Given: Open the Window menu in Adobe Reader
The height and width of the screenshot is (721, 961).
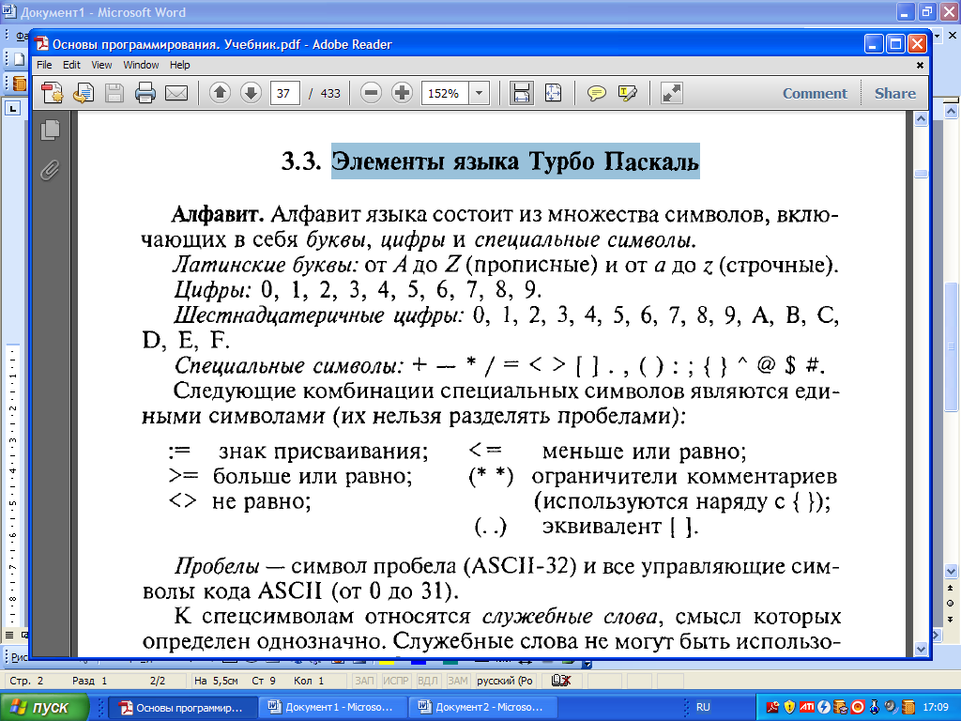Looking at the screenshot, I should coord(141,65).
